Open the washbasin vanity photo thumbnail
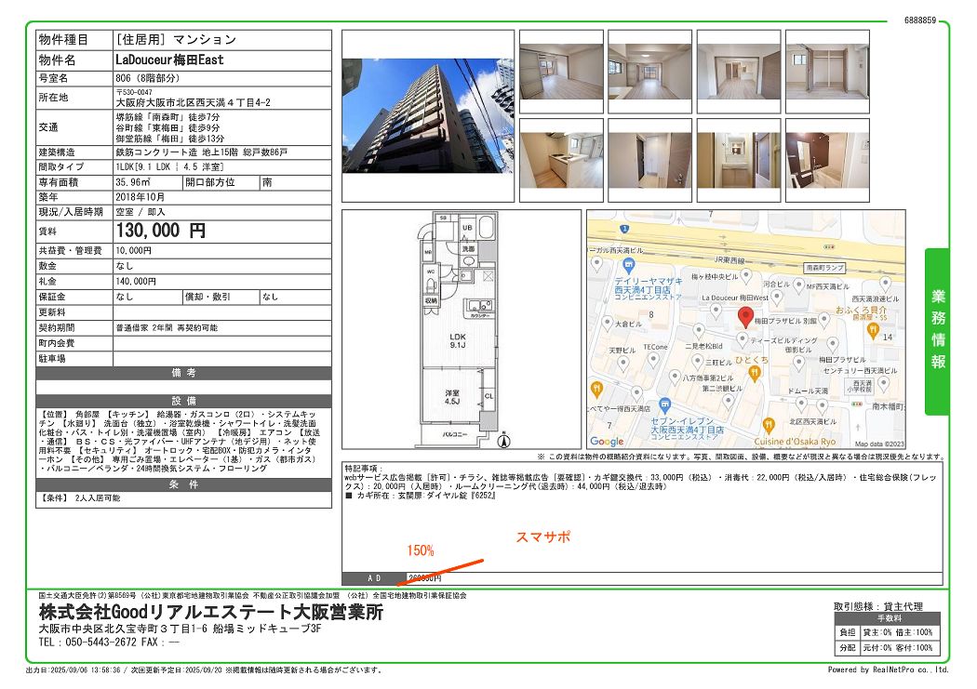Screen dimensions: 977x689 pyautogui.click(x=739, y=154)
